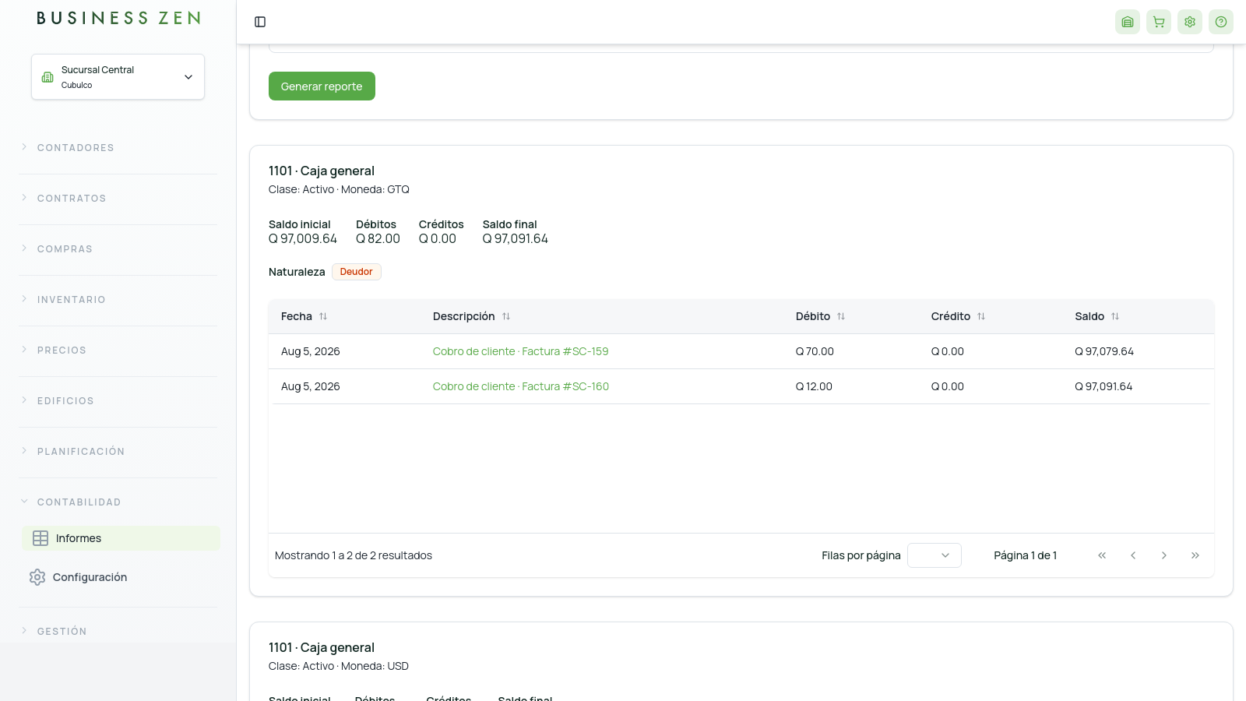Open the Factura #SC-160 payment link
The image size is (1246, 701).
tap(521, 386)
